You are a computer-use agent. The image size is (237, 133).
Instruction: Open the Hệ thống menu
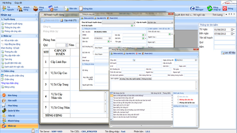point(7,2)
